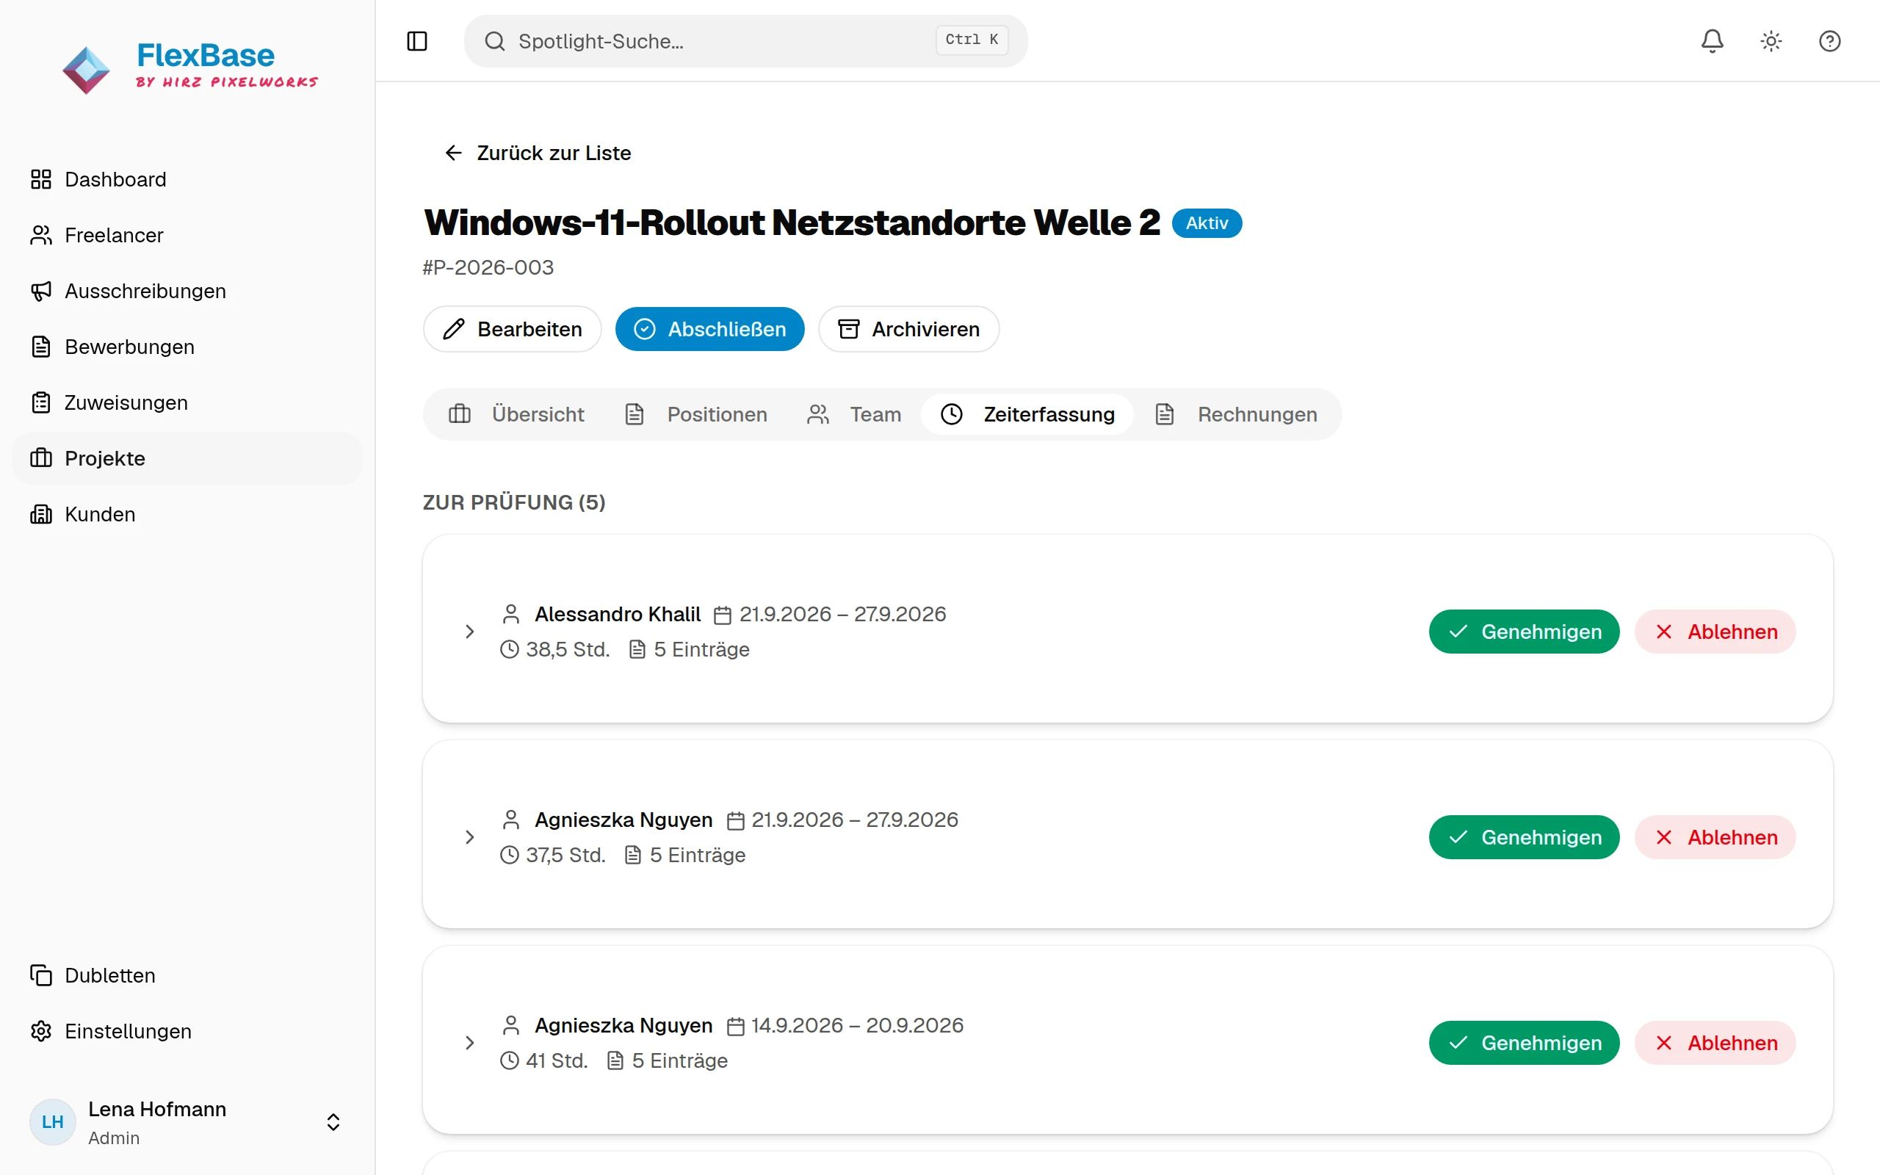Switch to the Übersicht tab
This screenshot has width=1880, height=1175.
[516, 414]
